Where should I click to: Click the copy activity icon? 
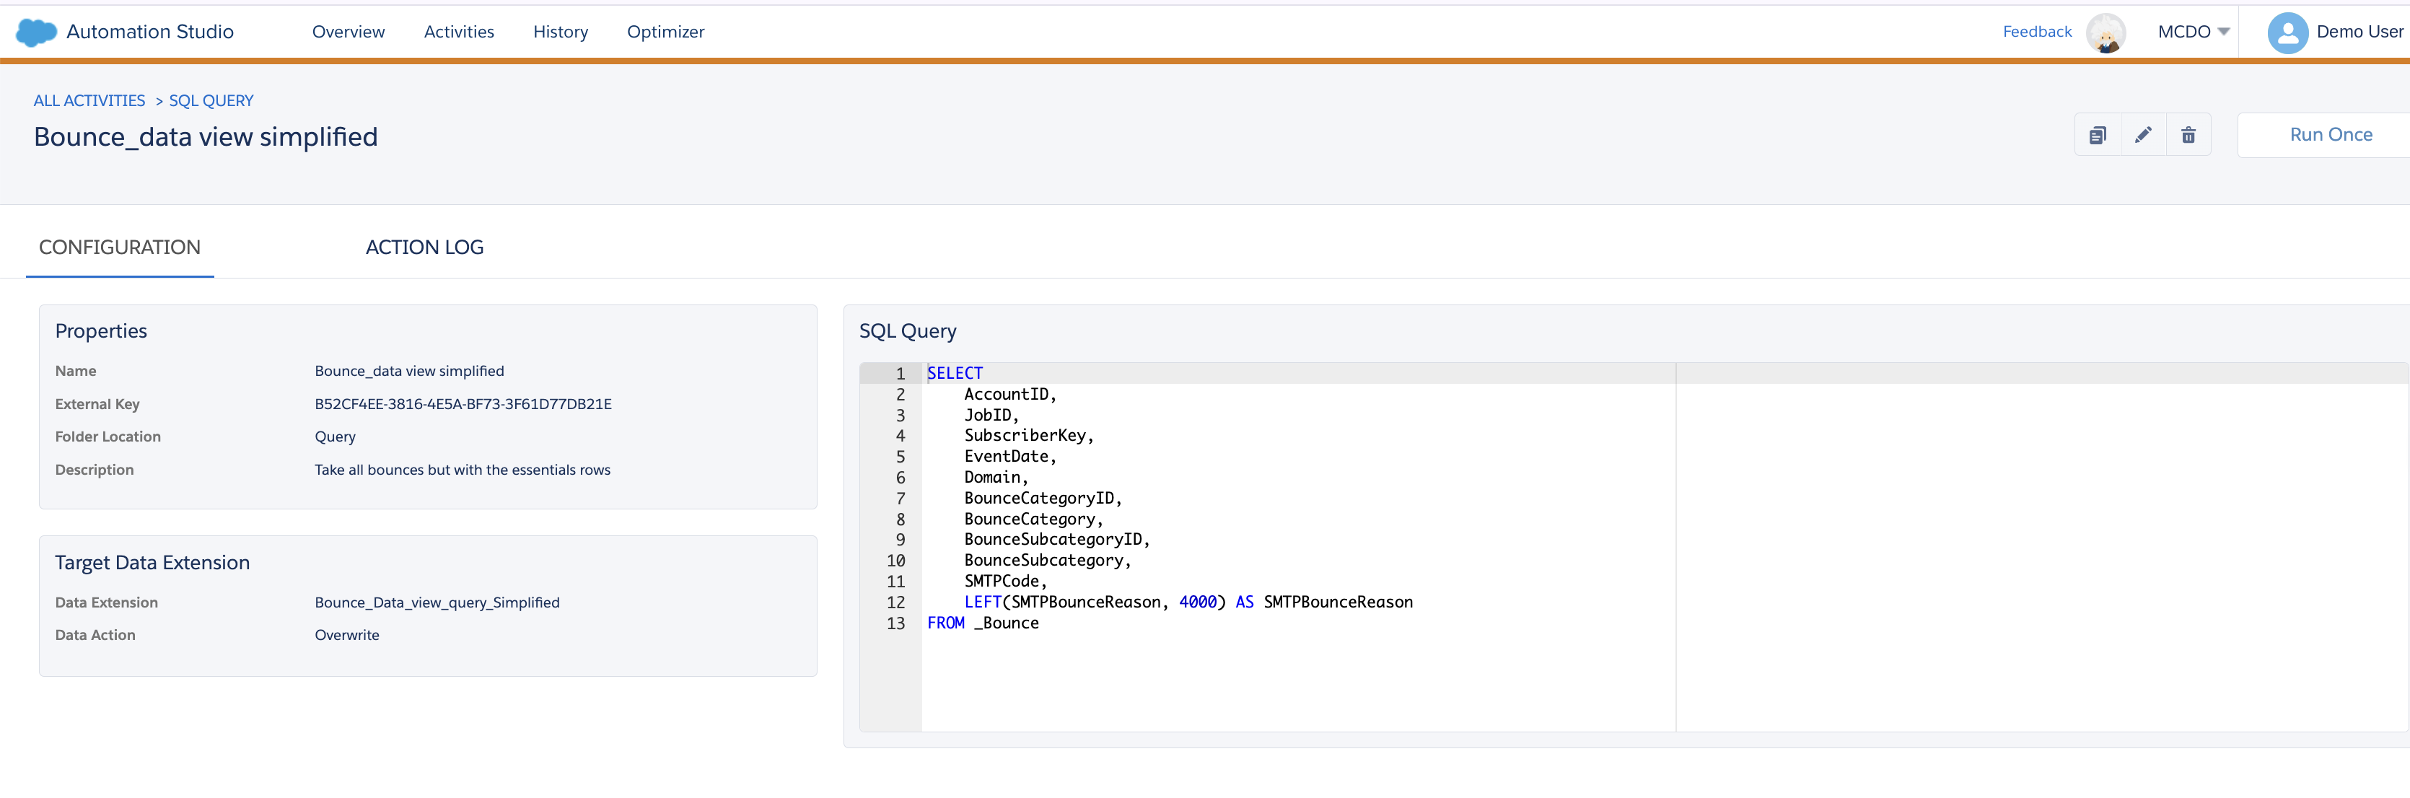pos(2098,135)
